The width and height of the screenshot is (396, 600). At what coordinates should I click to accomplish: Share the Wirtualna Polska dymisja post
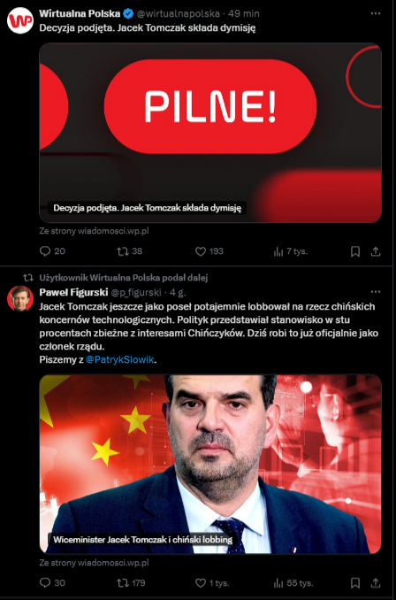(x=376, y=251)
